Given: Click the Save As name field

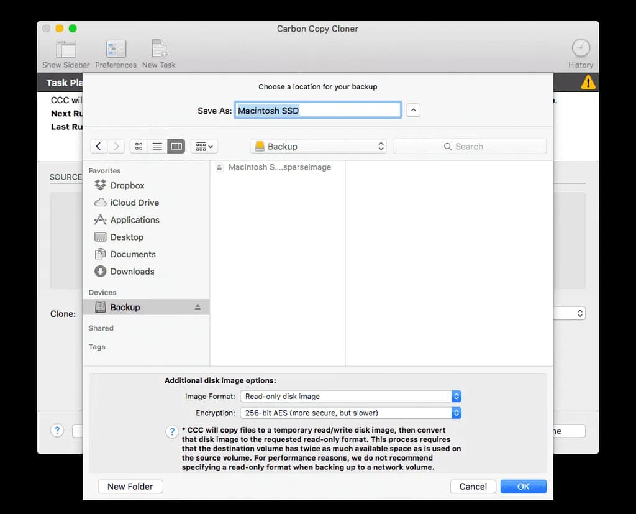Looking at the screenshot, I should tap(318, 111).
